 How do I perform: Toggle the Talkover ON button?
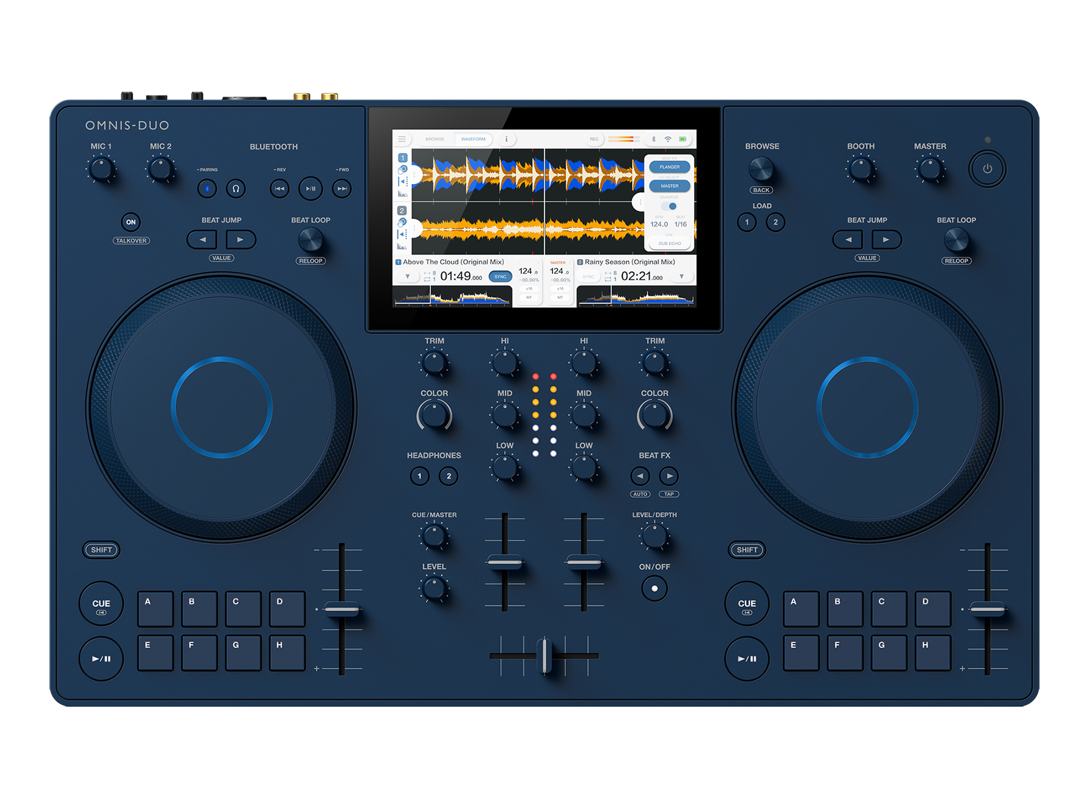click(x=131, y=222)
